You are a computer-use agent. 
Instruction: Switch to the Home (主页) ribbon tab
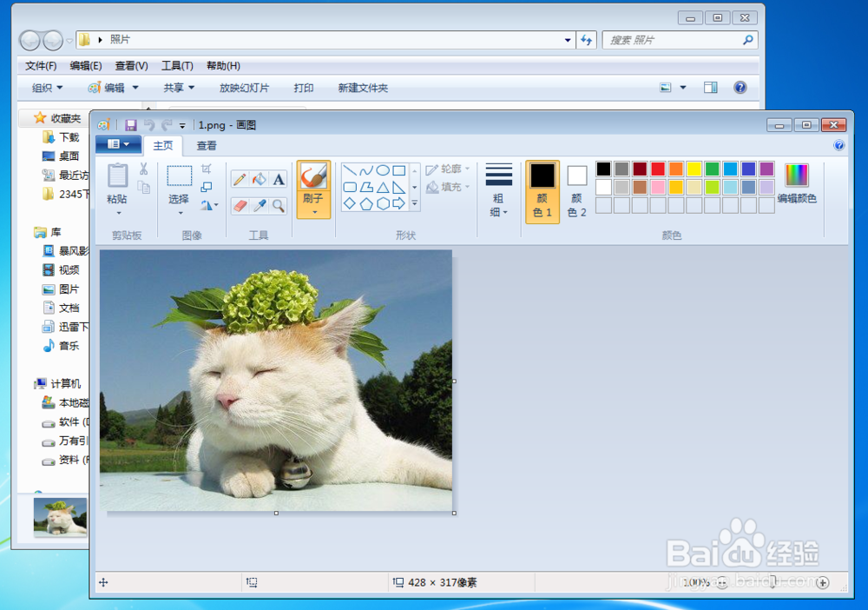(163, 146)
